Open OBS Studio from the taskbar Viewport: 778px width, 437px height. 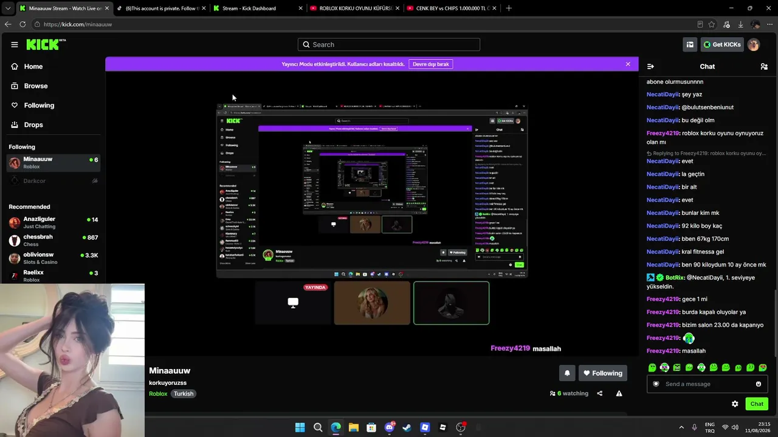461,427
